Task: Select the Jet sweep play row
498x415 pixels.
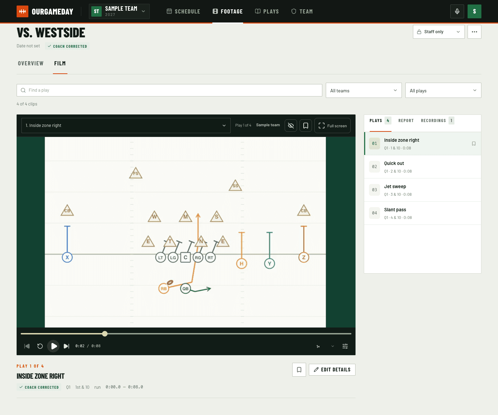Action: click(x=423, y=190)
